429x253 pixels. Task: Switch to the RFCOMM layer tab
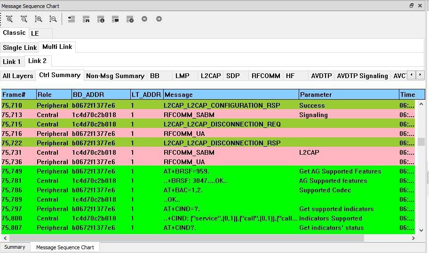tap(266, 76)
